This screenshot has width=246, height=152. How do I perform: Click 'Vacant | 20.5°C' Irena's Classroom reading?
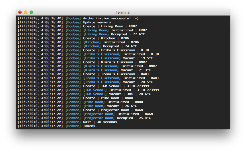pyautogui.click(x=138, y=82)
